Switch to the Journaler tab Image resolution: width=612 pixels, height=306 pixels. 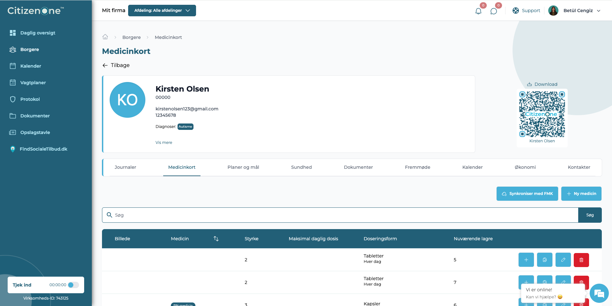(x=125, y=167)
